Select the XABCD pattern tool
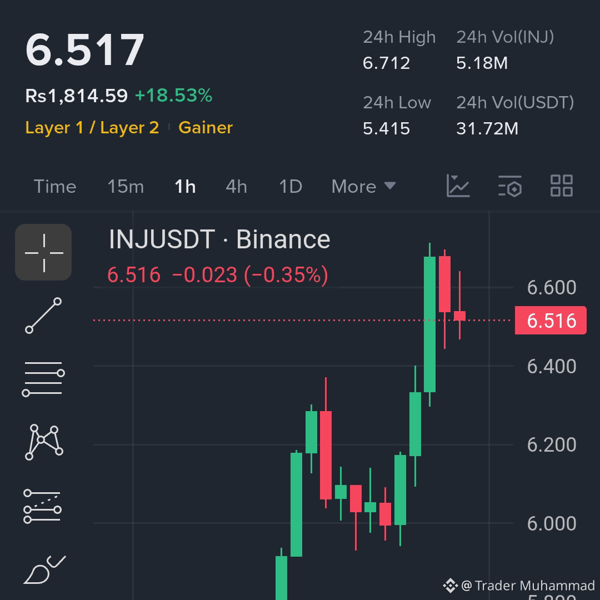600x600 pixels. pyautogui.click(x=44, y=442)
